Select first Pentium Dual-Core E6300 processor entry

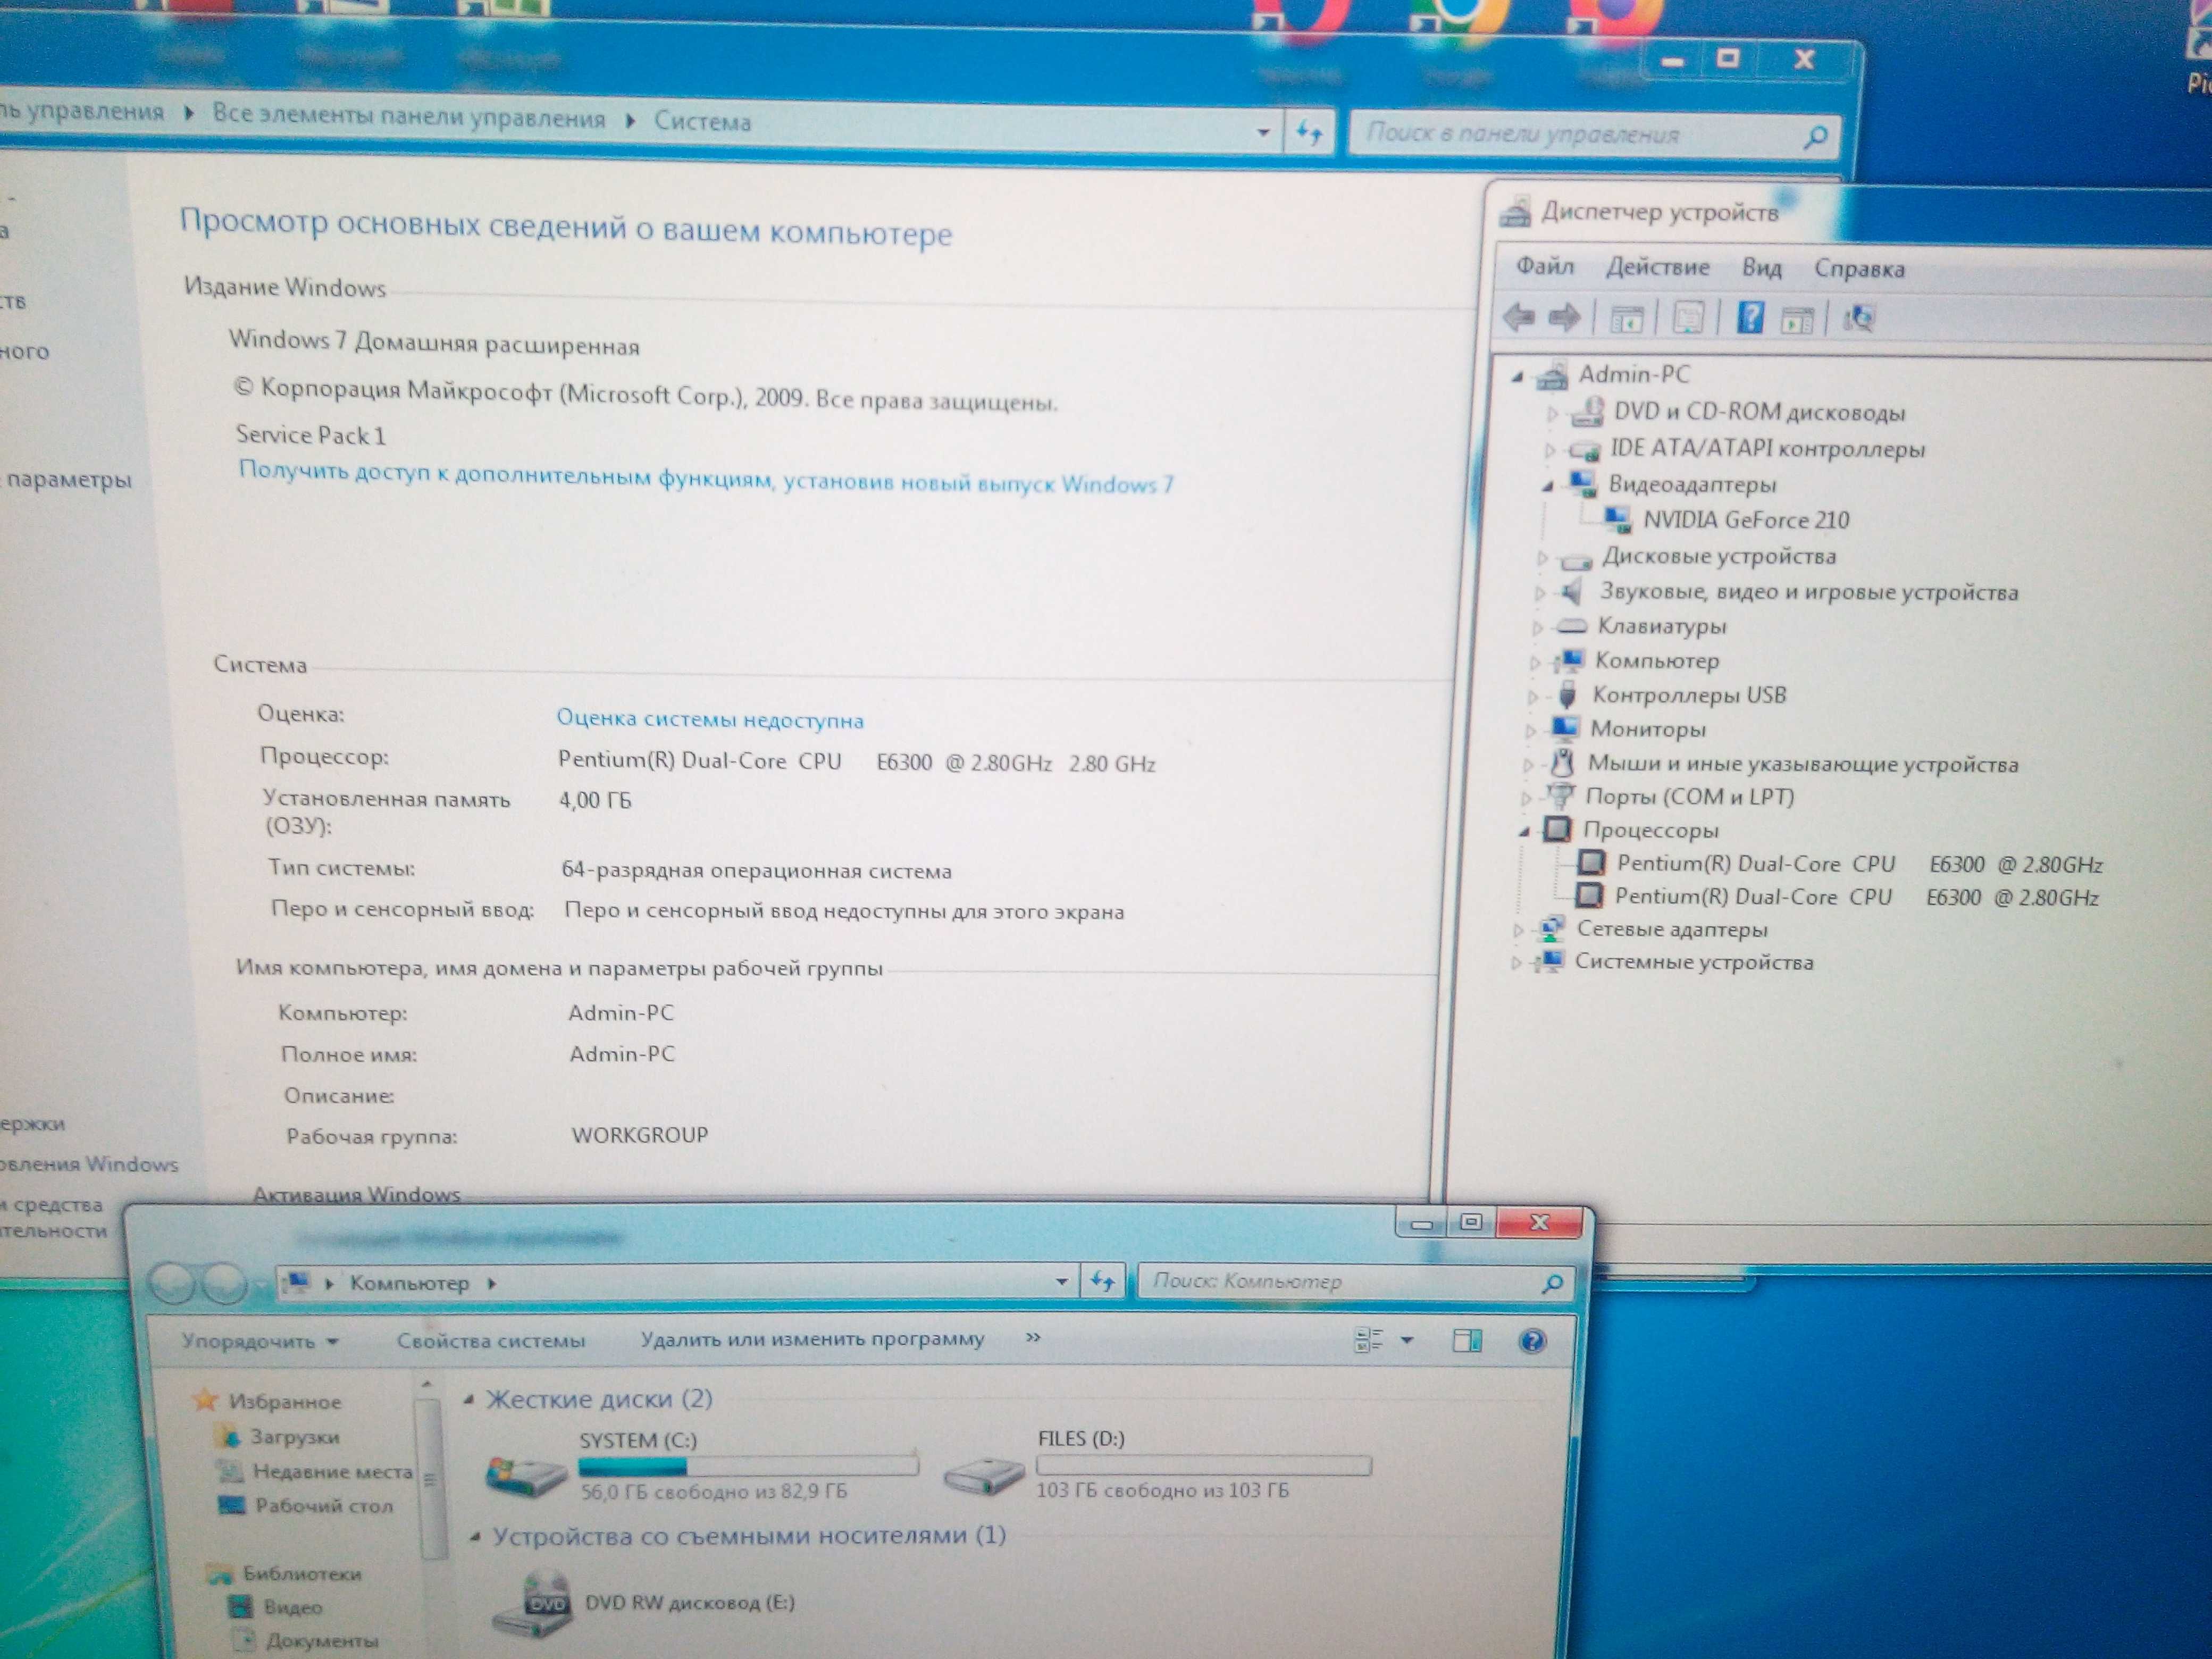coord(1859,864)
